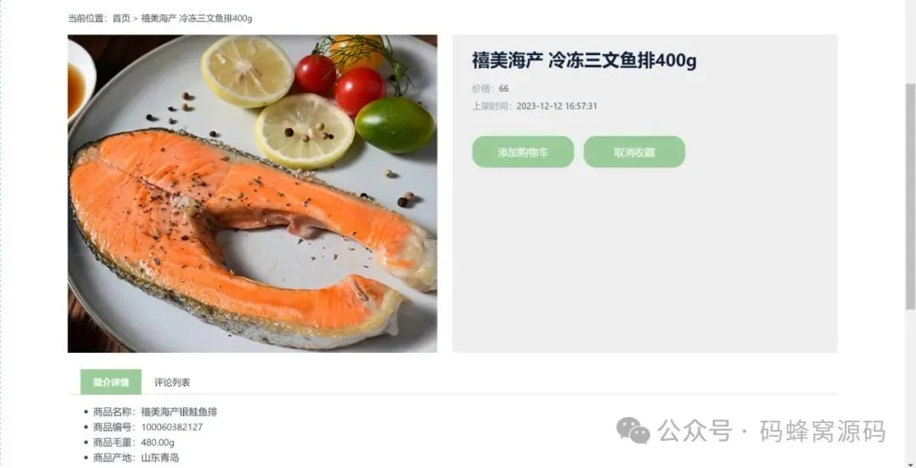Open the salmon steak product image
This screenshot has width=916, height=468.
point(253,193)
